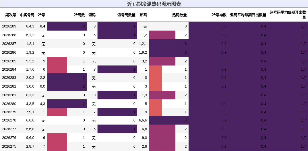This screenshot has height=151, width=308.
Task: Click hot numbers 3,2 in row 2026285
Action: (x=144, y=61)
